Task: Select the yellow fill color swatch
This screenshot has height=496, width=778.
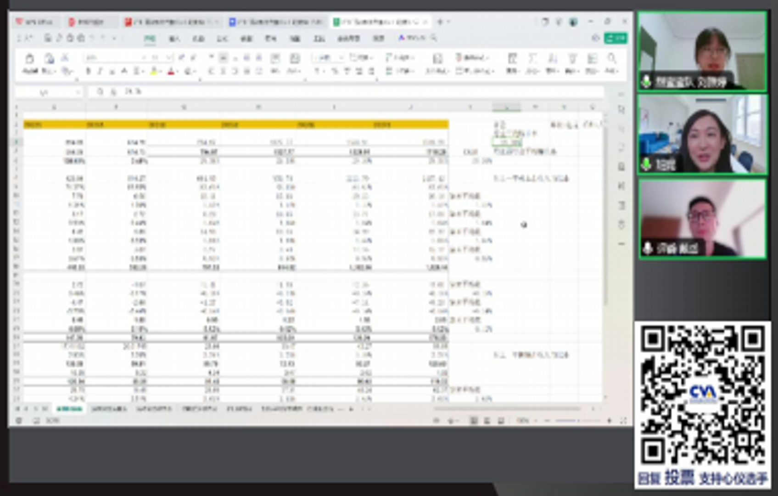Action: pyautogui.click(x=155, y=71)
